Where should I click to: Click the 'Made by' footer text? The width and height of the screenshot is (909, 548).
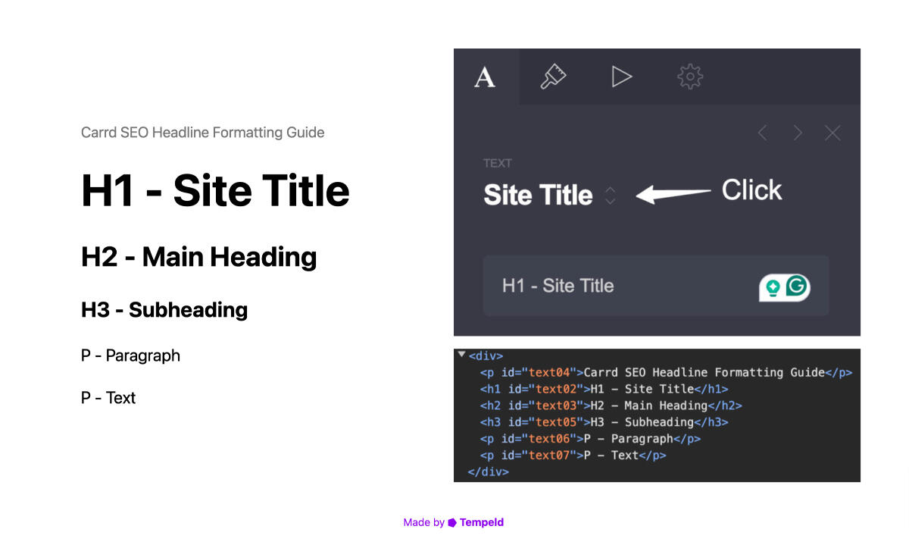pos(423,522)
